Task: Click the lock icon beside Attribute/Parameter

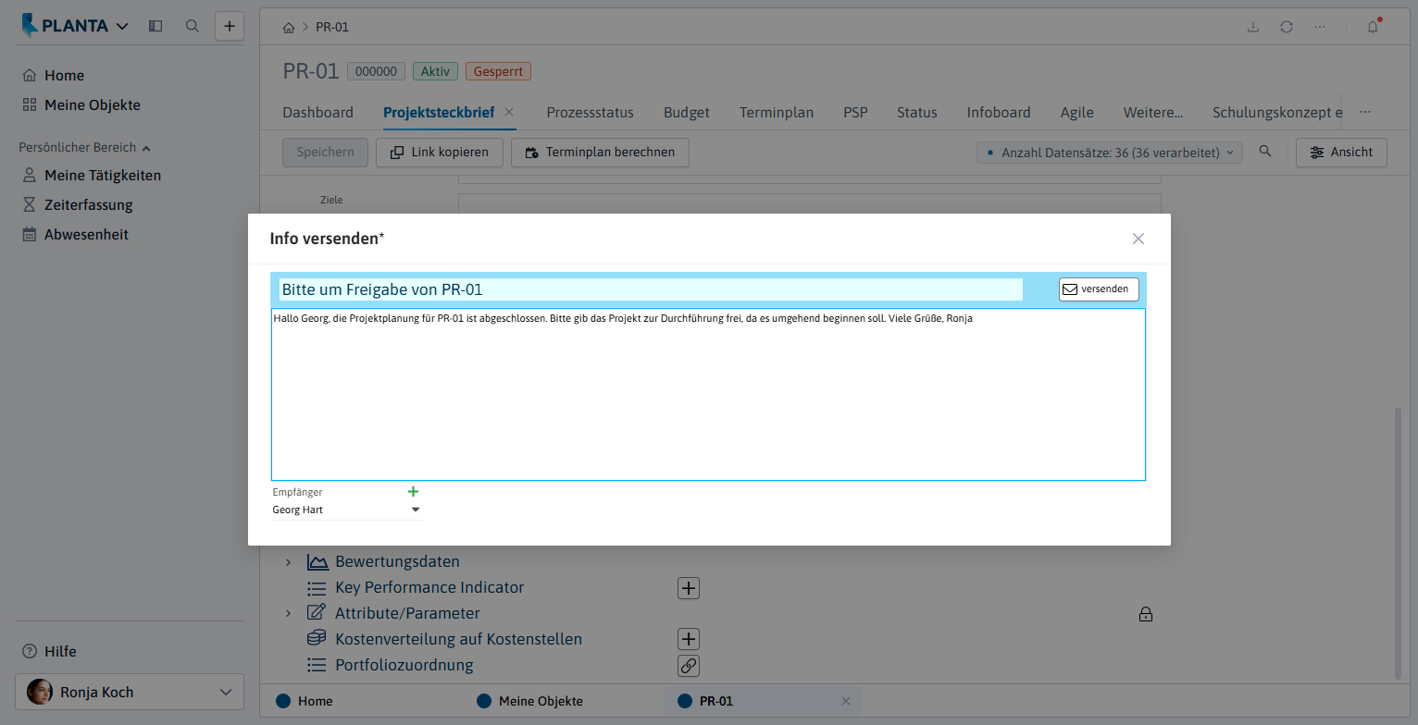Action: click(x=1146, y=614)
